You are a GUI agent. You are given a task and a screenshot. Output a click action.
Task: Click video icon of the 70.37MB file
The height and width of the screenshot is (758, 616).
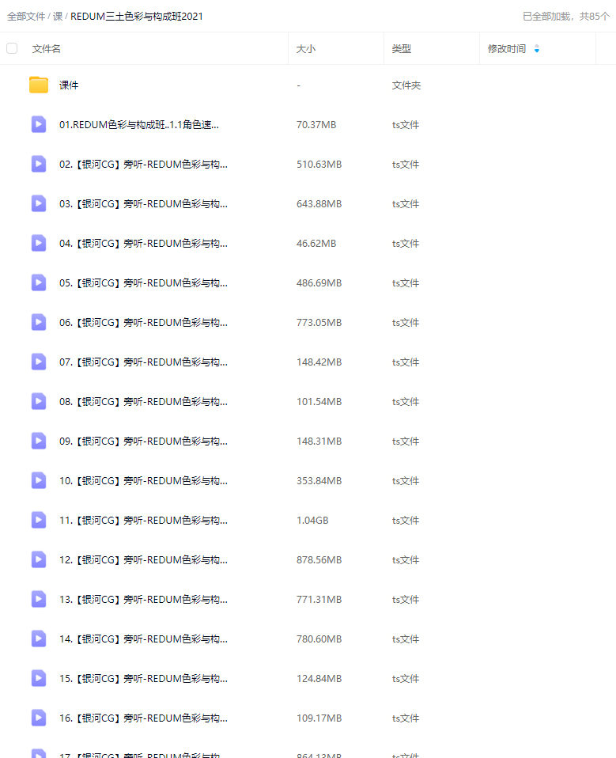tap(39, 125)
